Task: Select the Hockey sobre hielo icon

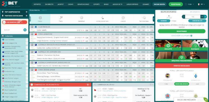Action: [102, 18]
